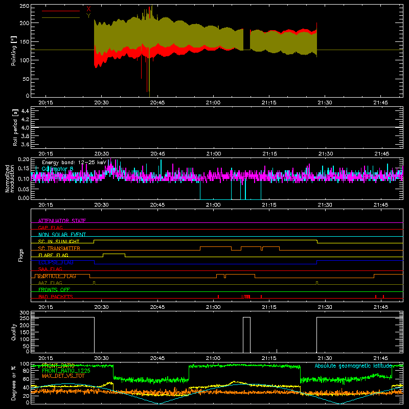409x409 pixels.
Task: Click the "Quality" axis title
Action: click(14, 332)
